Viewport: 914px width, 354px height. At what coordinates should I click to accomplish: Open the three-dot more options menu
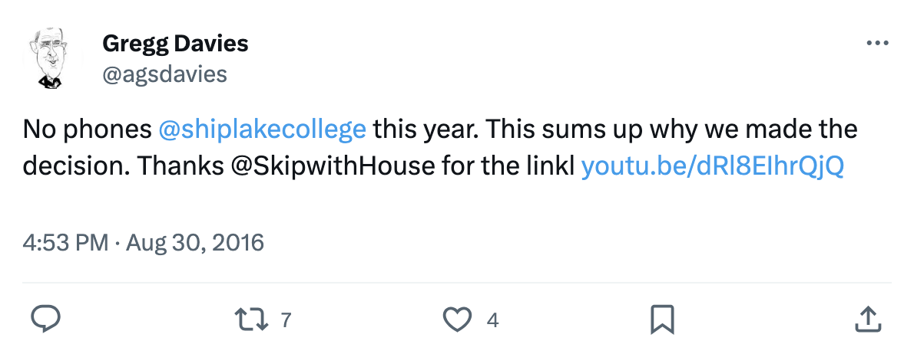click(876, 44)
